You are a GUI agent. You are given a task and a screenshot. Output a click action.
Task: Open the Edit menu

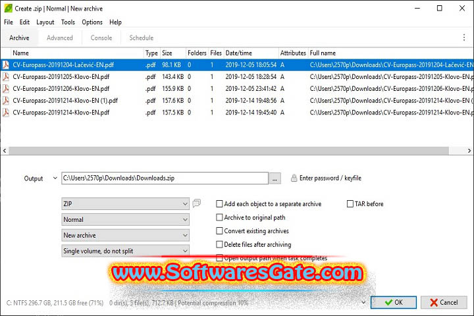point(24,22)
